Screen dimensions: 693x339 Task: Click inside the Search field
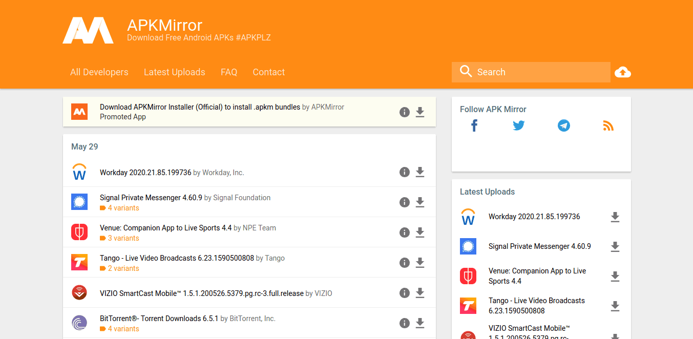[538, 72]
